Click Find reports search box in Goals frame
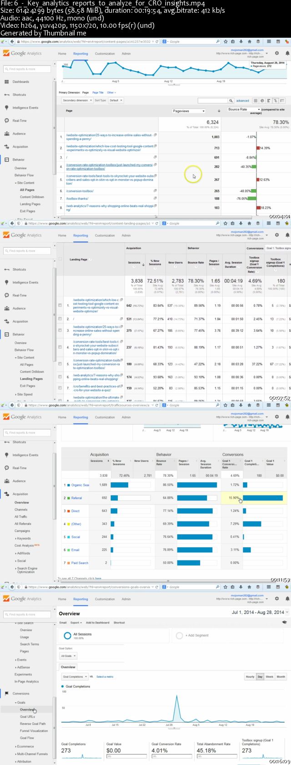 pyautogui.click(x=27, y=614)
